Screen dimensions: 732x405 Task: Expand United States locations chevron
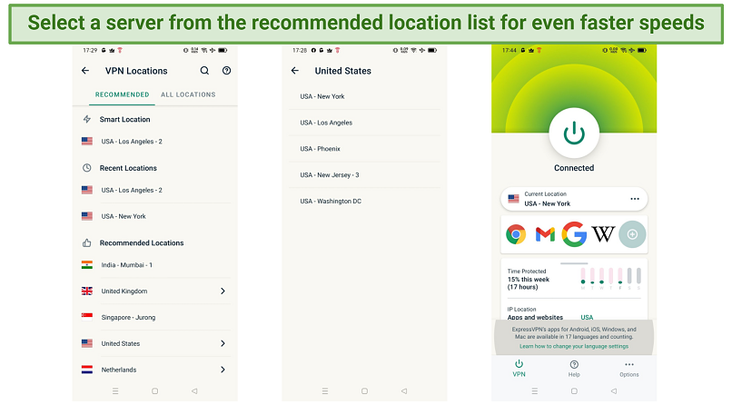tap(223, 343)
